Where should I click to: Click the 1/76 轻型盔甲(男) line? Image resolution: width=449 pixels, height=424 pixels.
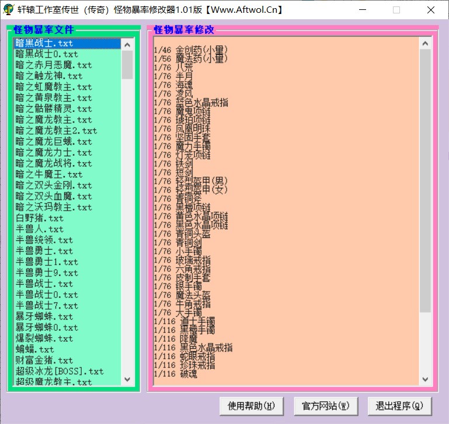pos(191,182)
